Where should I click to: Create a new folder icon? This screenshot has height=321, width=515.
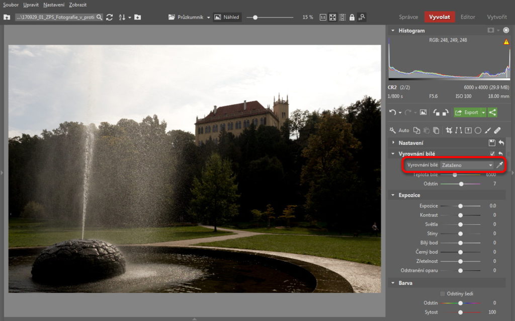[x=138, y=17]
